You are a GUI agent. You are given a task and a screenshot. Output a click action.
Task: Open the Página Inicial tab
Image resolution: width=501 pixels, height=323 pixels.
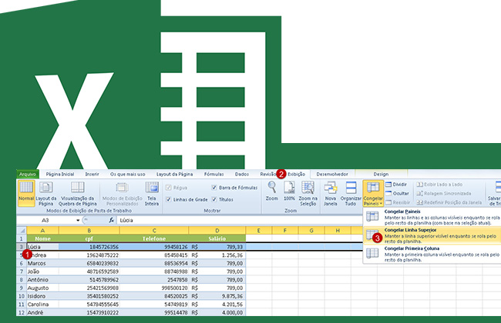click(x=60, y=174)
